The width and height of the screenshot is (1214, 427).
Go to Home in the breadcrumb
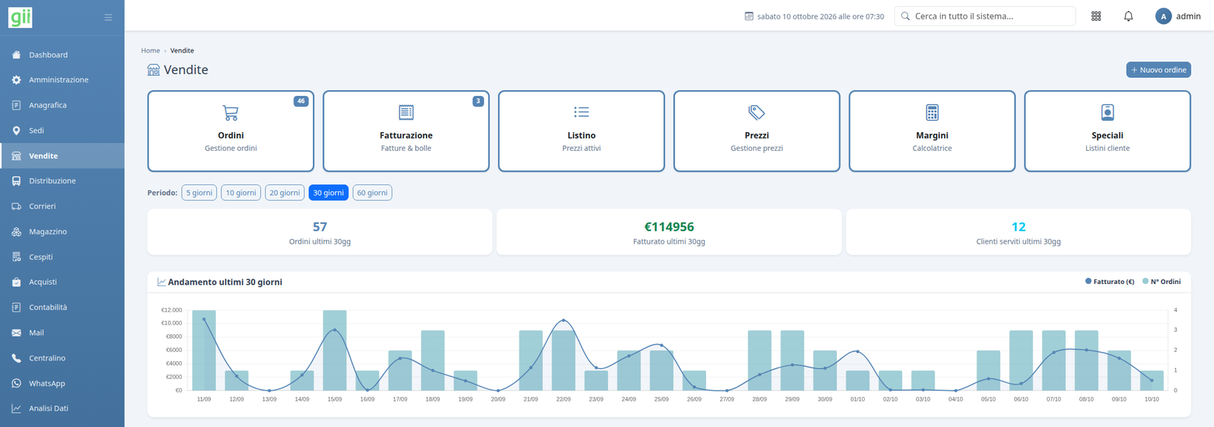click(x=150, y=50)
